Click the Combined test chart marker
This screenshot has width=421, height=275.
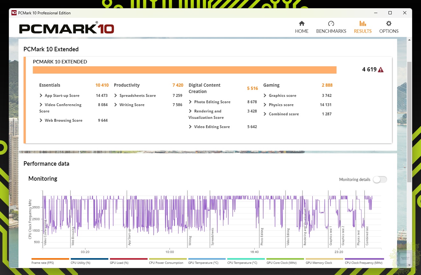point(367,236)
